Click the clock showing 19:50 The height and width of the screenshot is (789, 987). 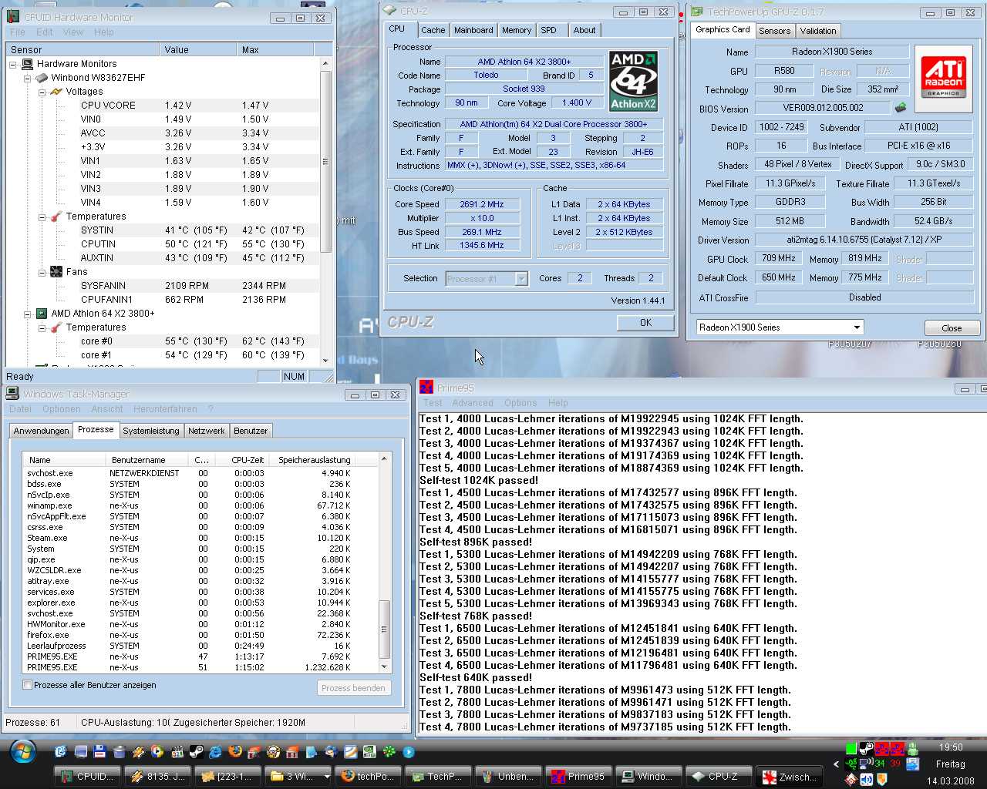click(x=951, y=747)
